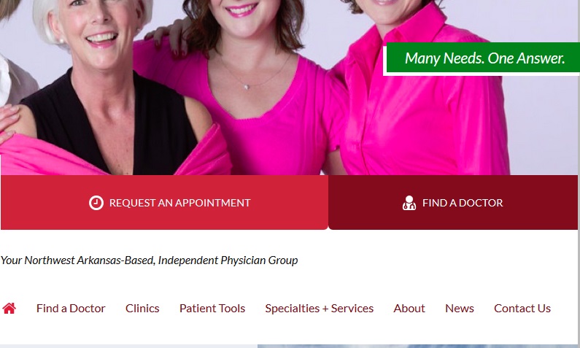Click the vertical scrollbar at the page edge
This screenshot has width=580, height=348.
(x=579, y=174)
